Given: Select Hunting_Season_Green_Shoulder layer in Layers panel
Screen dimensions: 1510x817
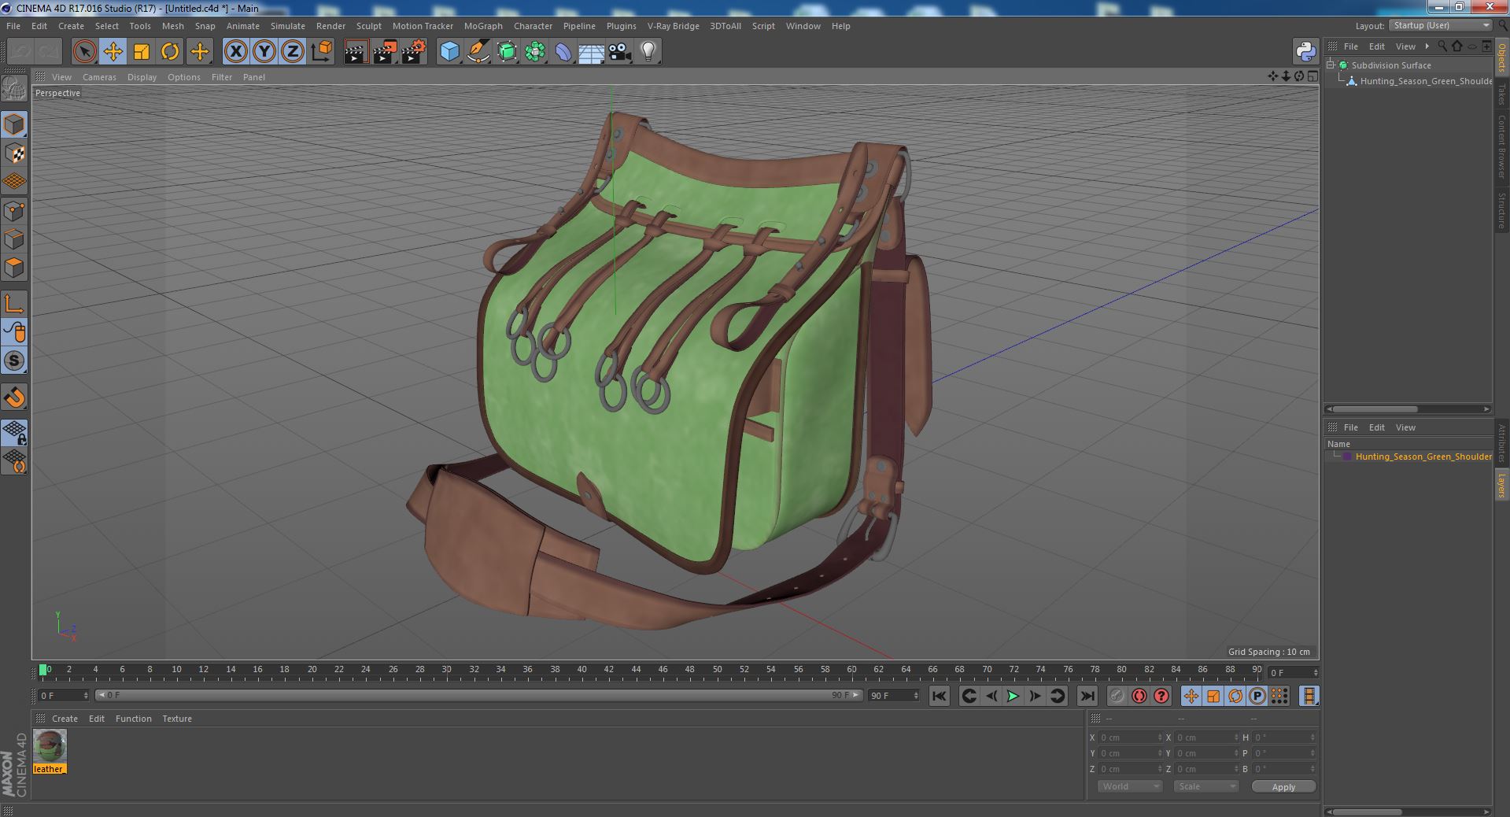Looking at the screenshot, I should click(x=1423, y=457).
